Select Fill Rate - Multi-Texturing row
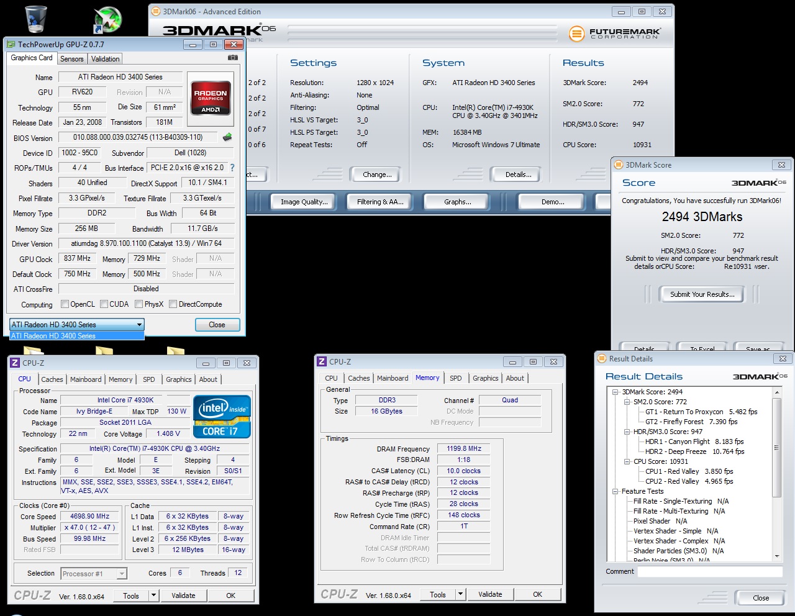The image size is (795, 616). tap(679, 511)
